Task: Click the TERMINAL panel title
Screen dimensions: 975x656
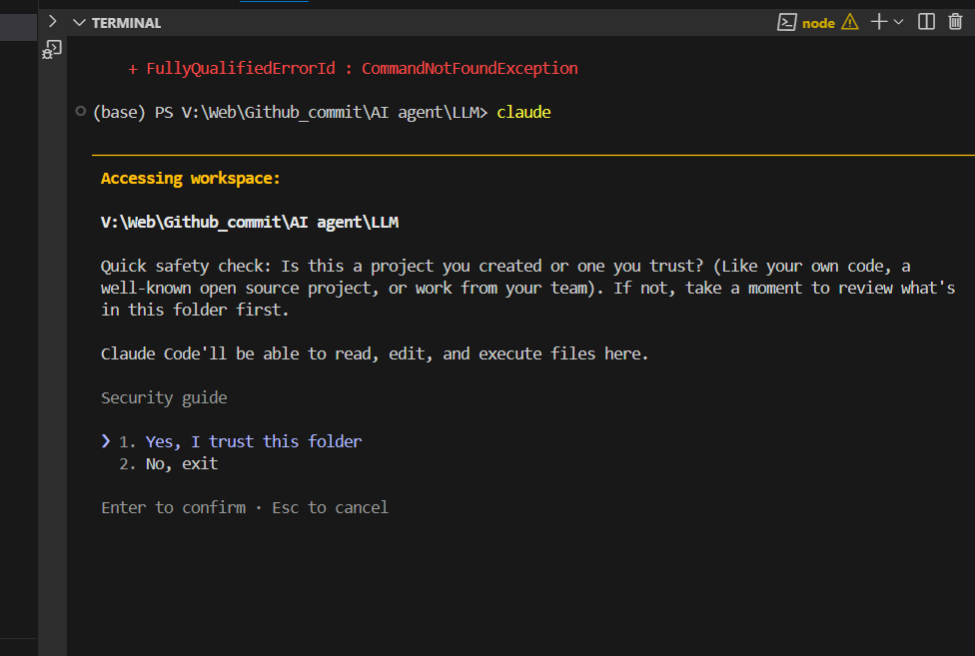Action: 126,23
